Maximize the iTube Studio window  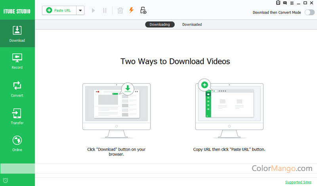coord(305,3)
